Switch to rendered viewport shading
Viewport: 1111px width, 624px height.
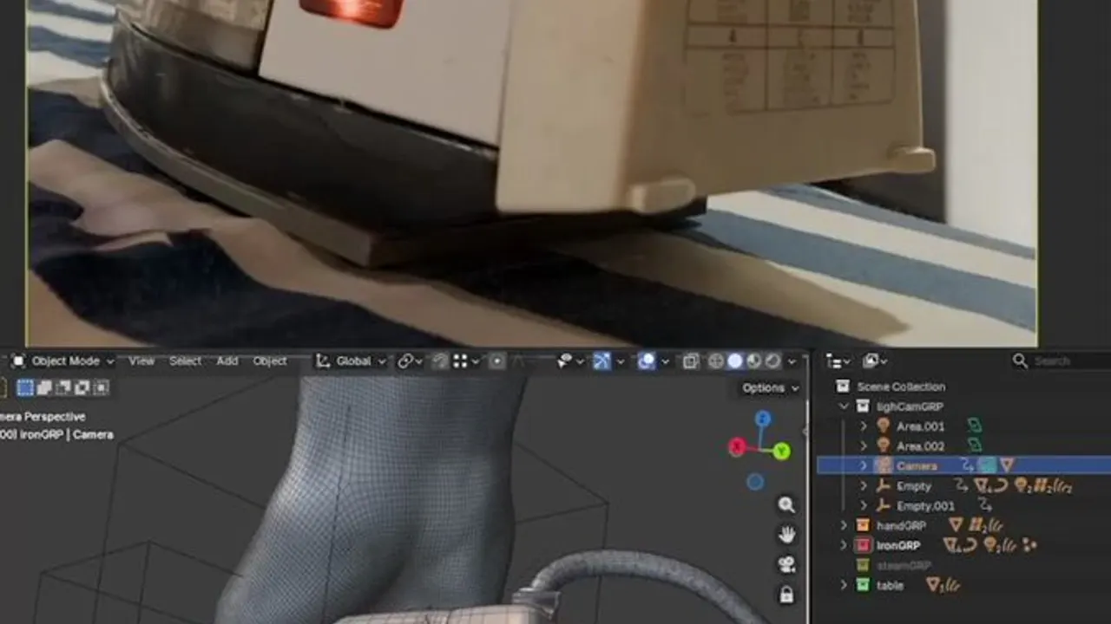[x=772, y=361]
